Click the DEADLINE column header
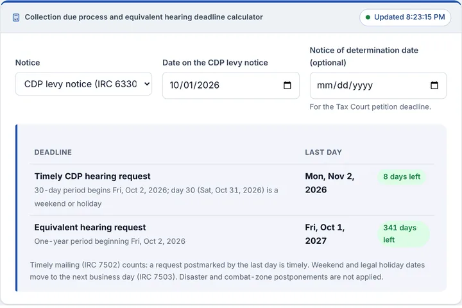 53,152
